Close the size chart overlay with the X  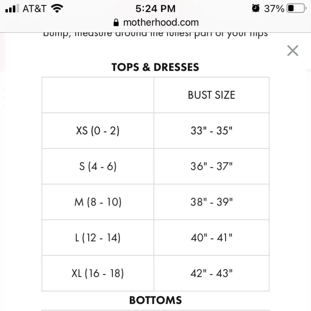coord(292,50)
